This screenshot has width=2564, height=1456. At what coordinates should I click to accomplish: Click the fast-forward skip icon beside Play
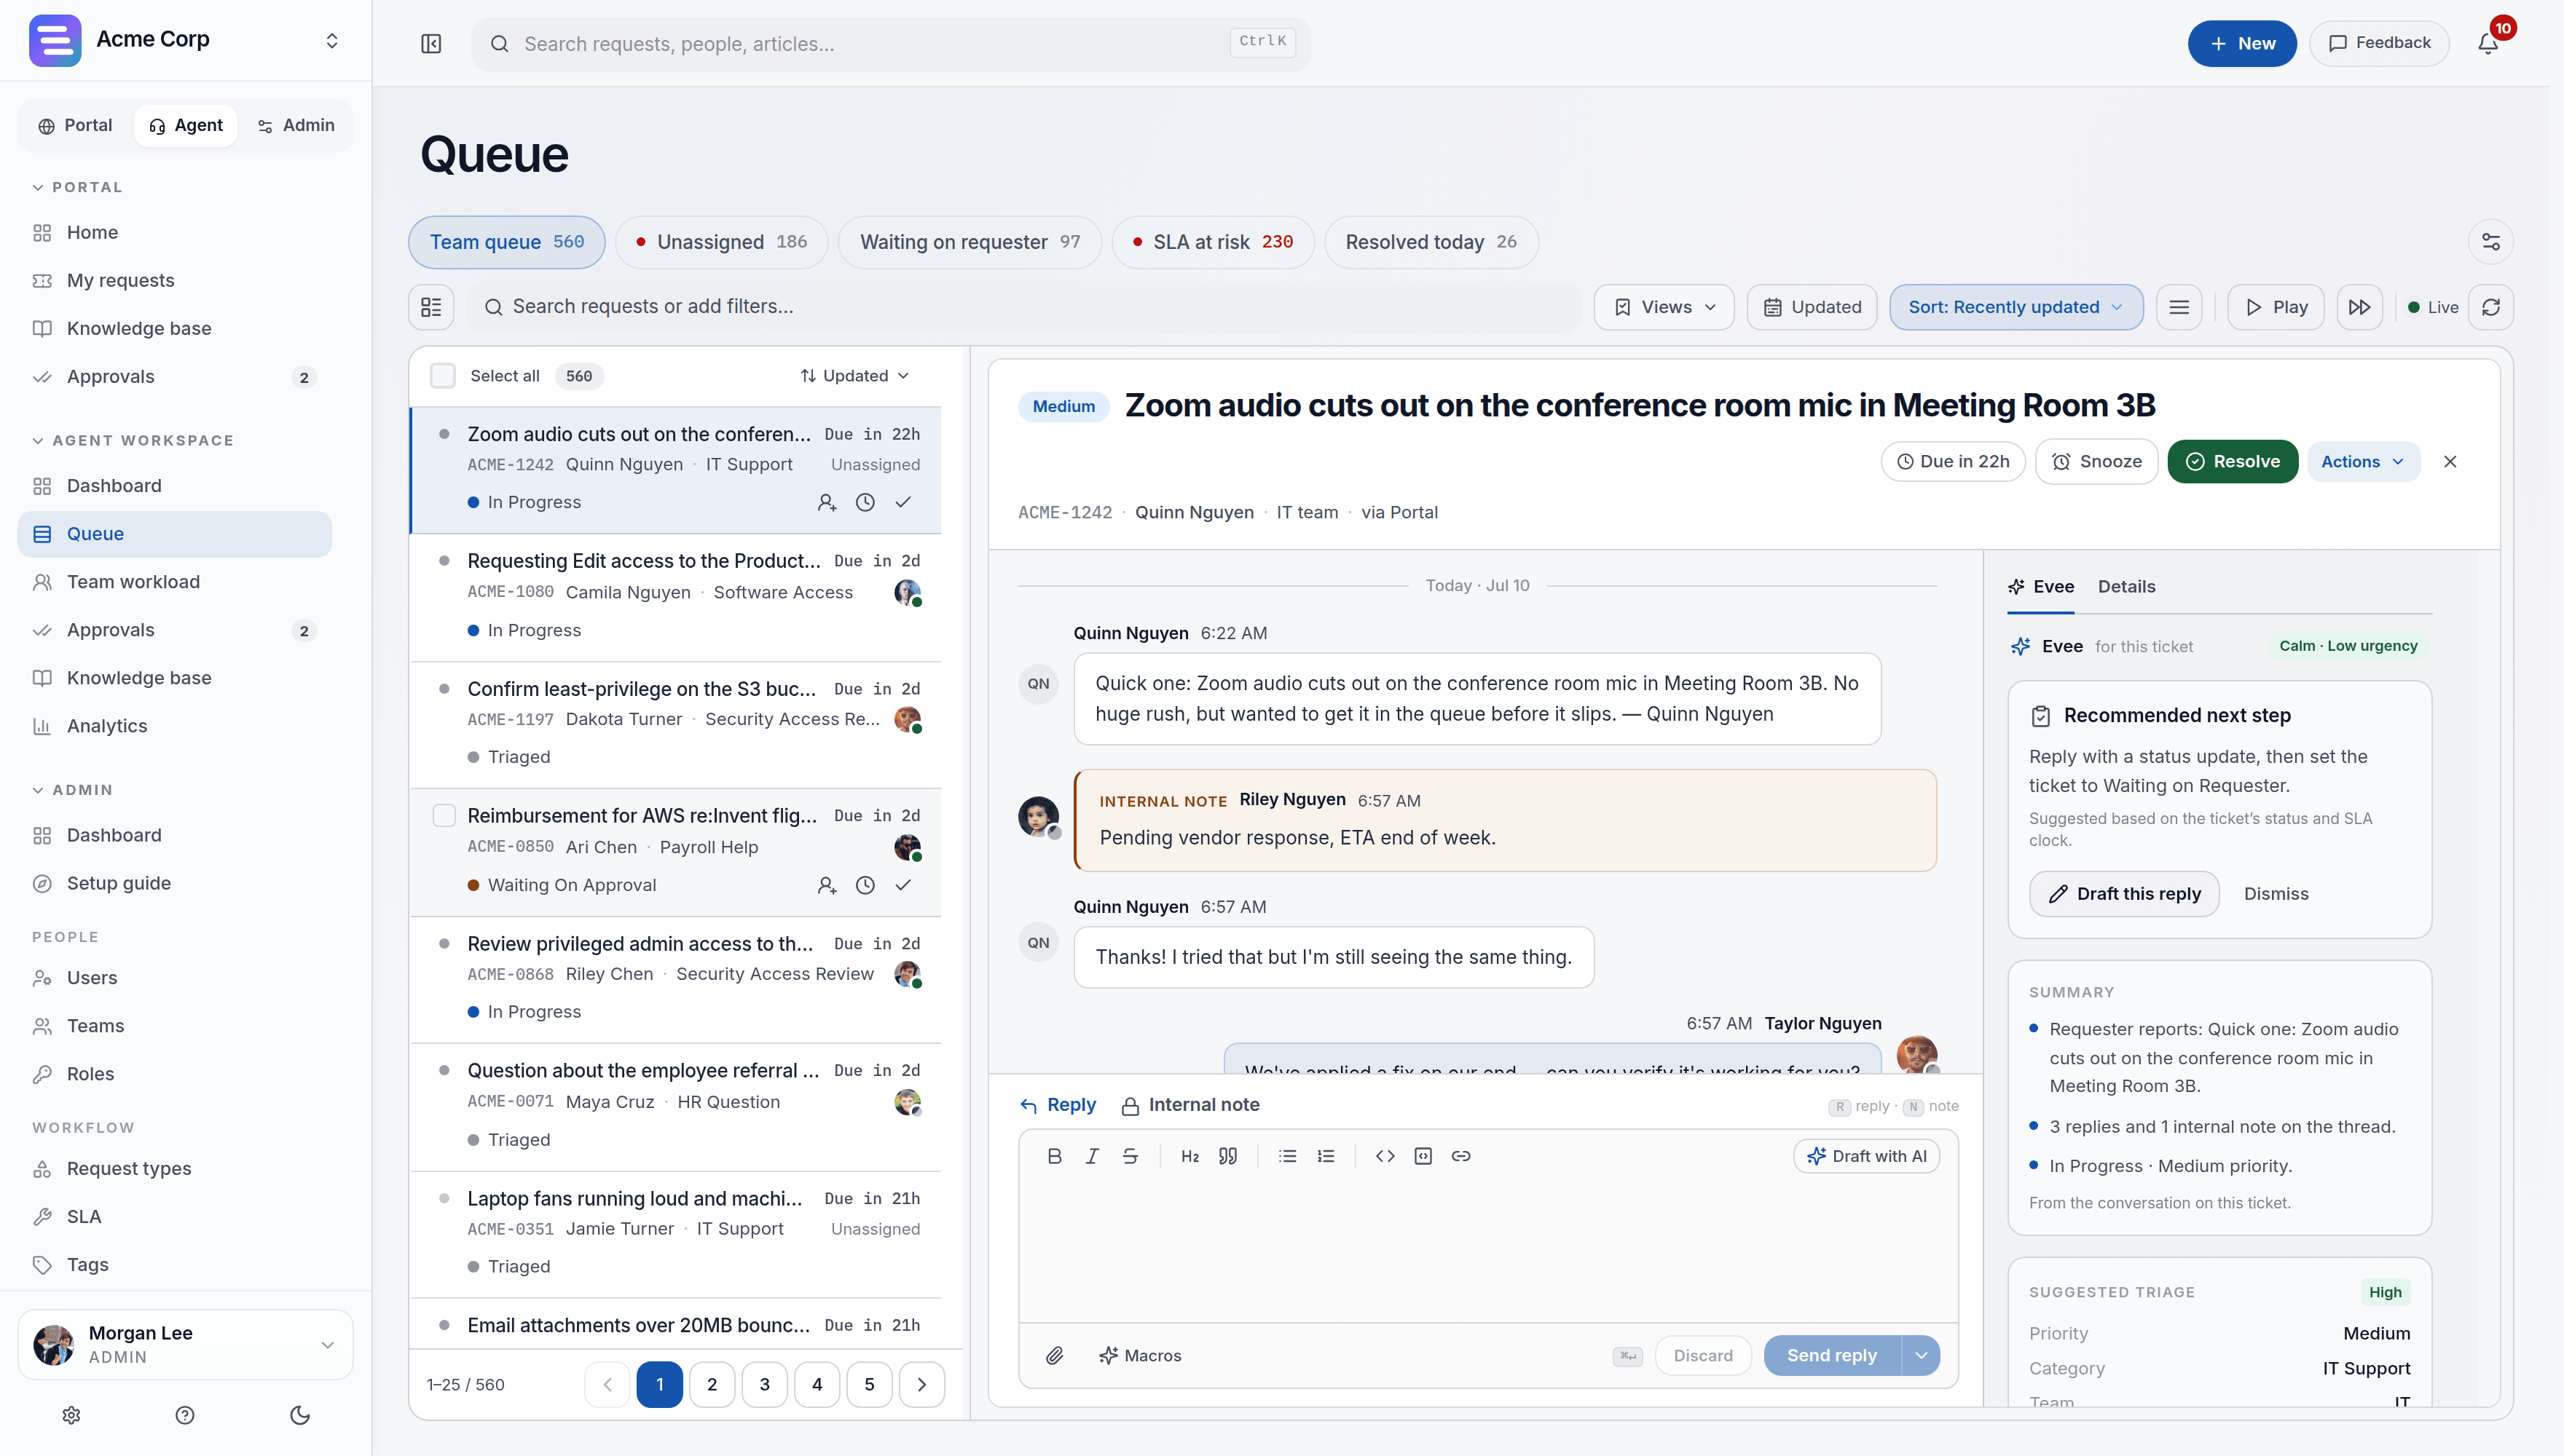point(2359,307)
